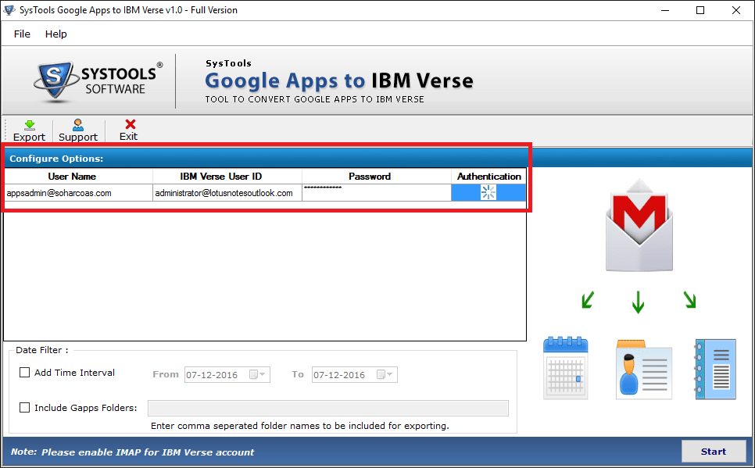Minimize the SysTools window
This screenshot has height=468, width=755.
(665, 10)
